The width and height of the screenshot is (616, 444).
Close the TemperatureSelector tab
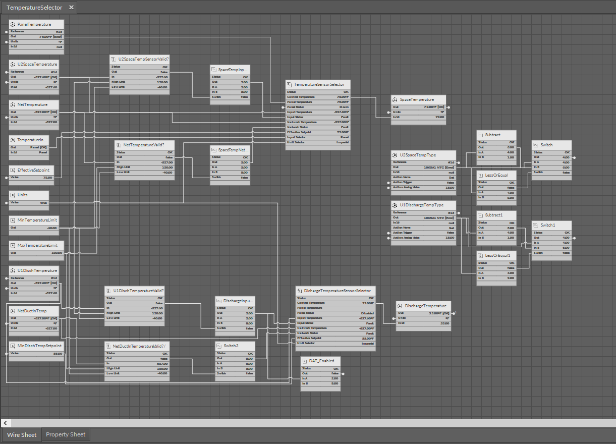(71, 7)
